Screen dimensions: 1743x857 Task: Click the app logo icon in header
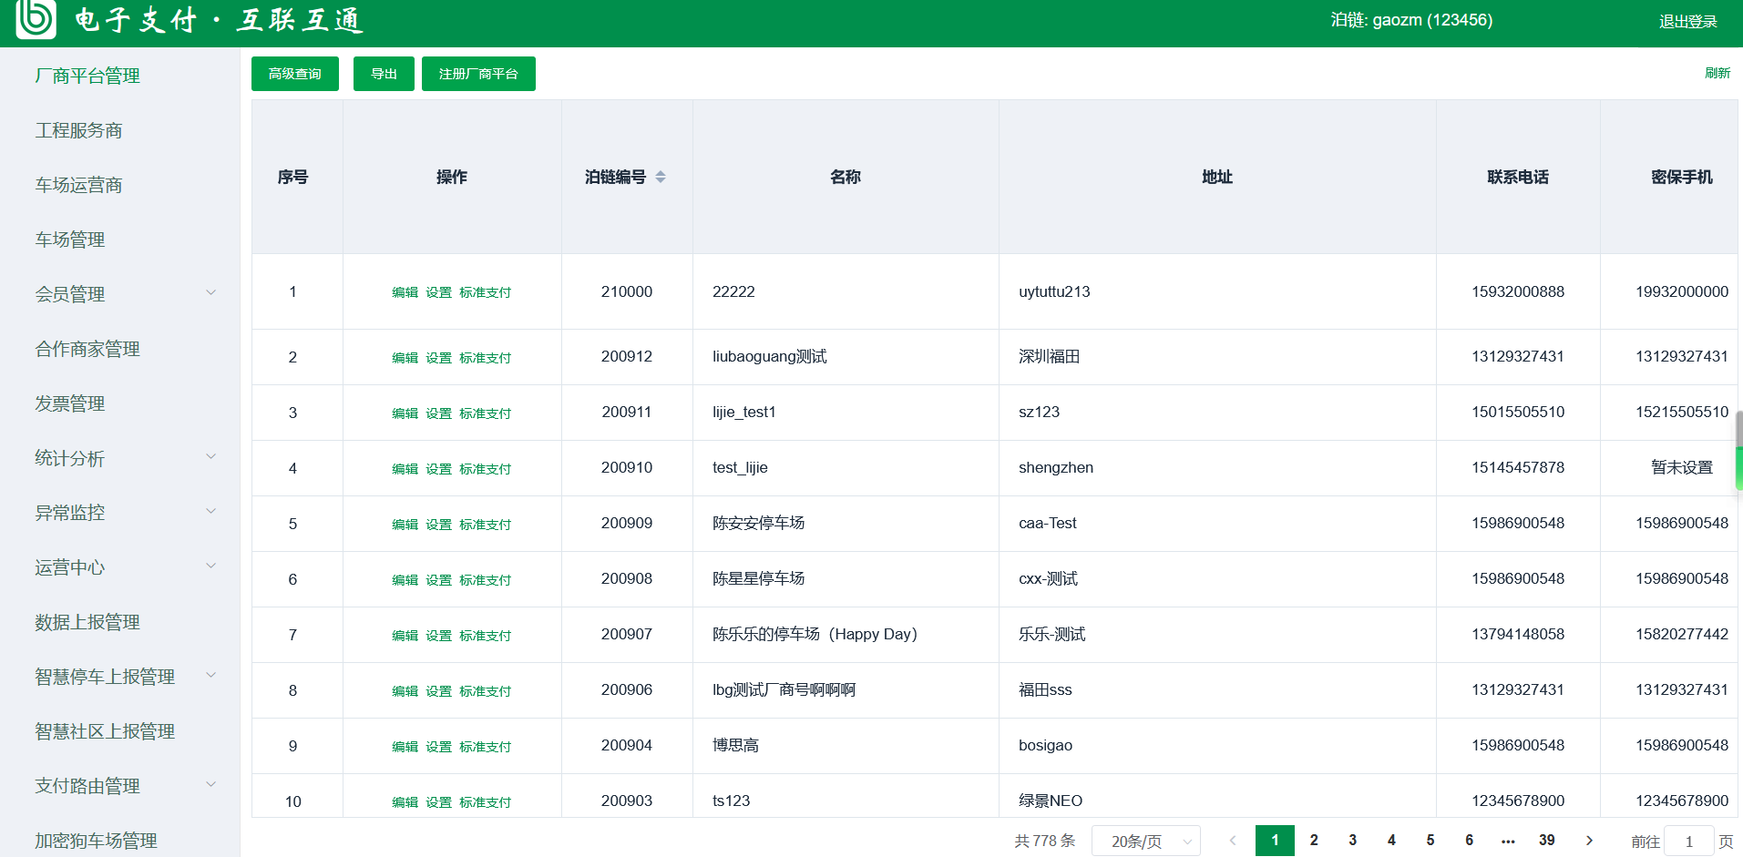(x=36, y=18)
